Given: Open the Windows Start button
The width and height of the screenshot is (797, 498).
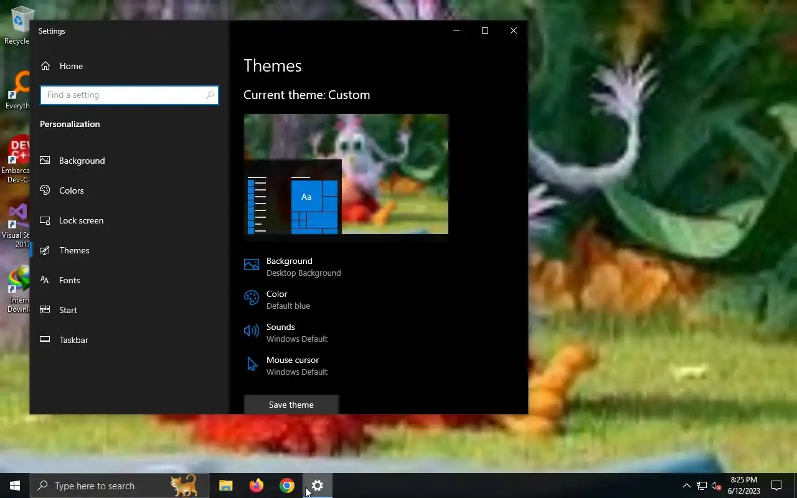Looking at the screenshot, I should coord(15,486).
